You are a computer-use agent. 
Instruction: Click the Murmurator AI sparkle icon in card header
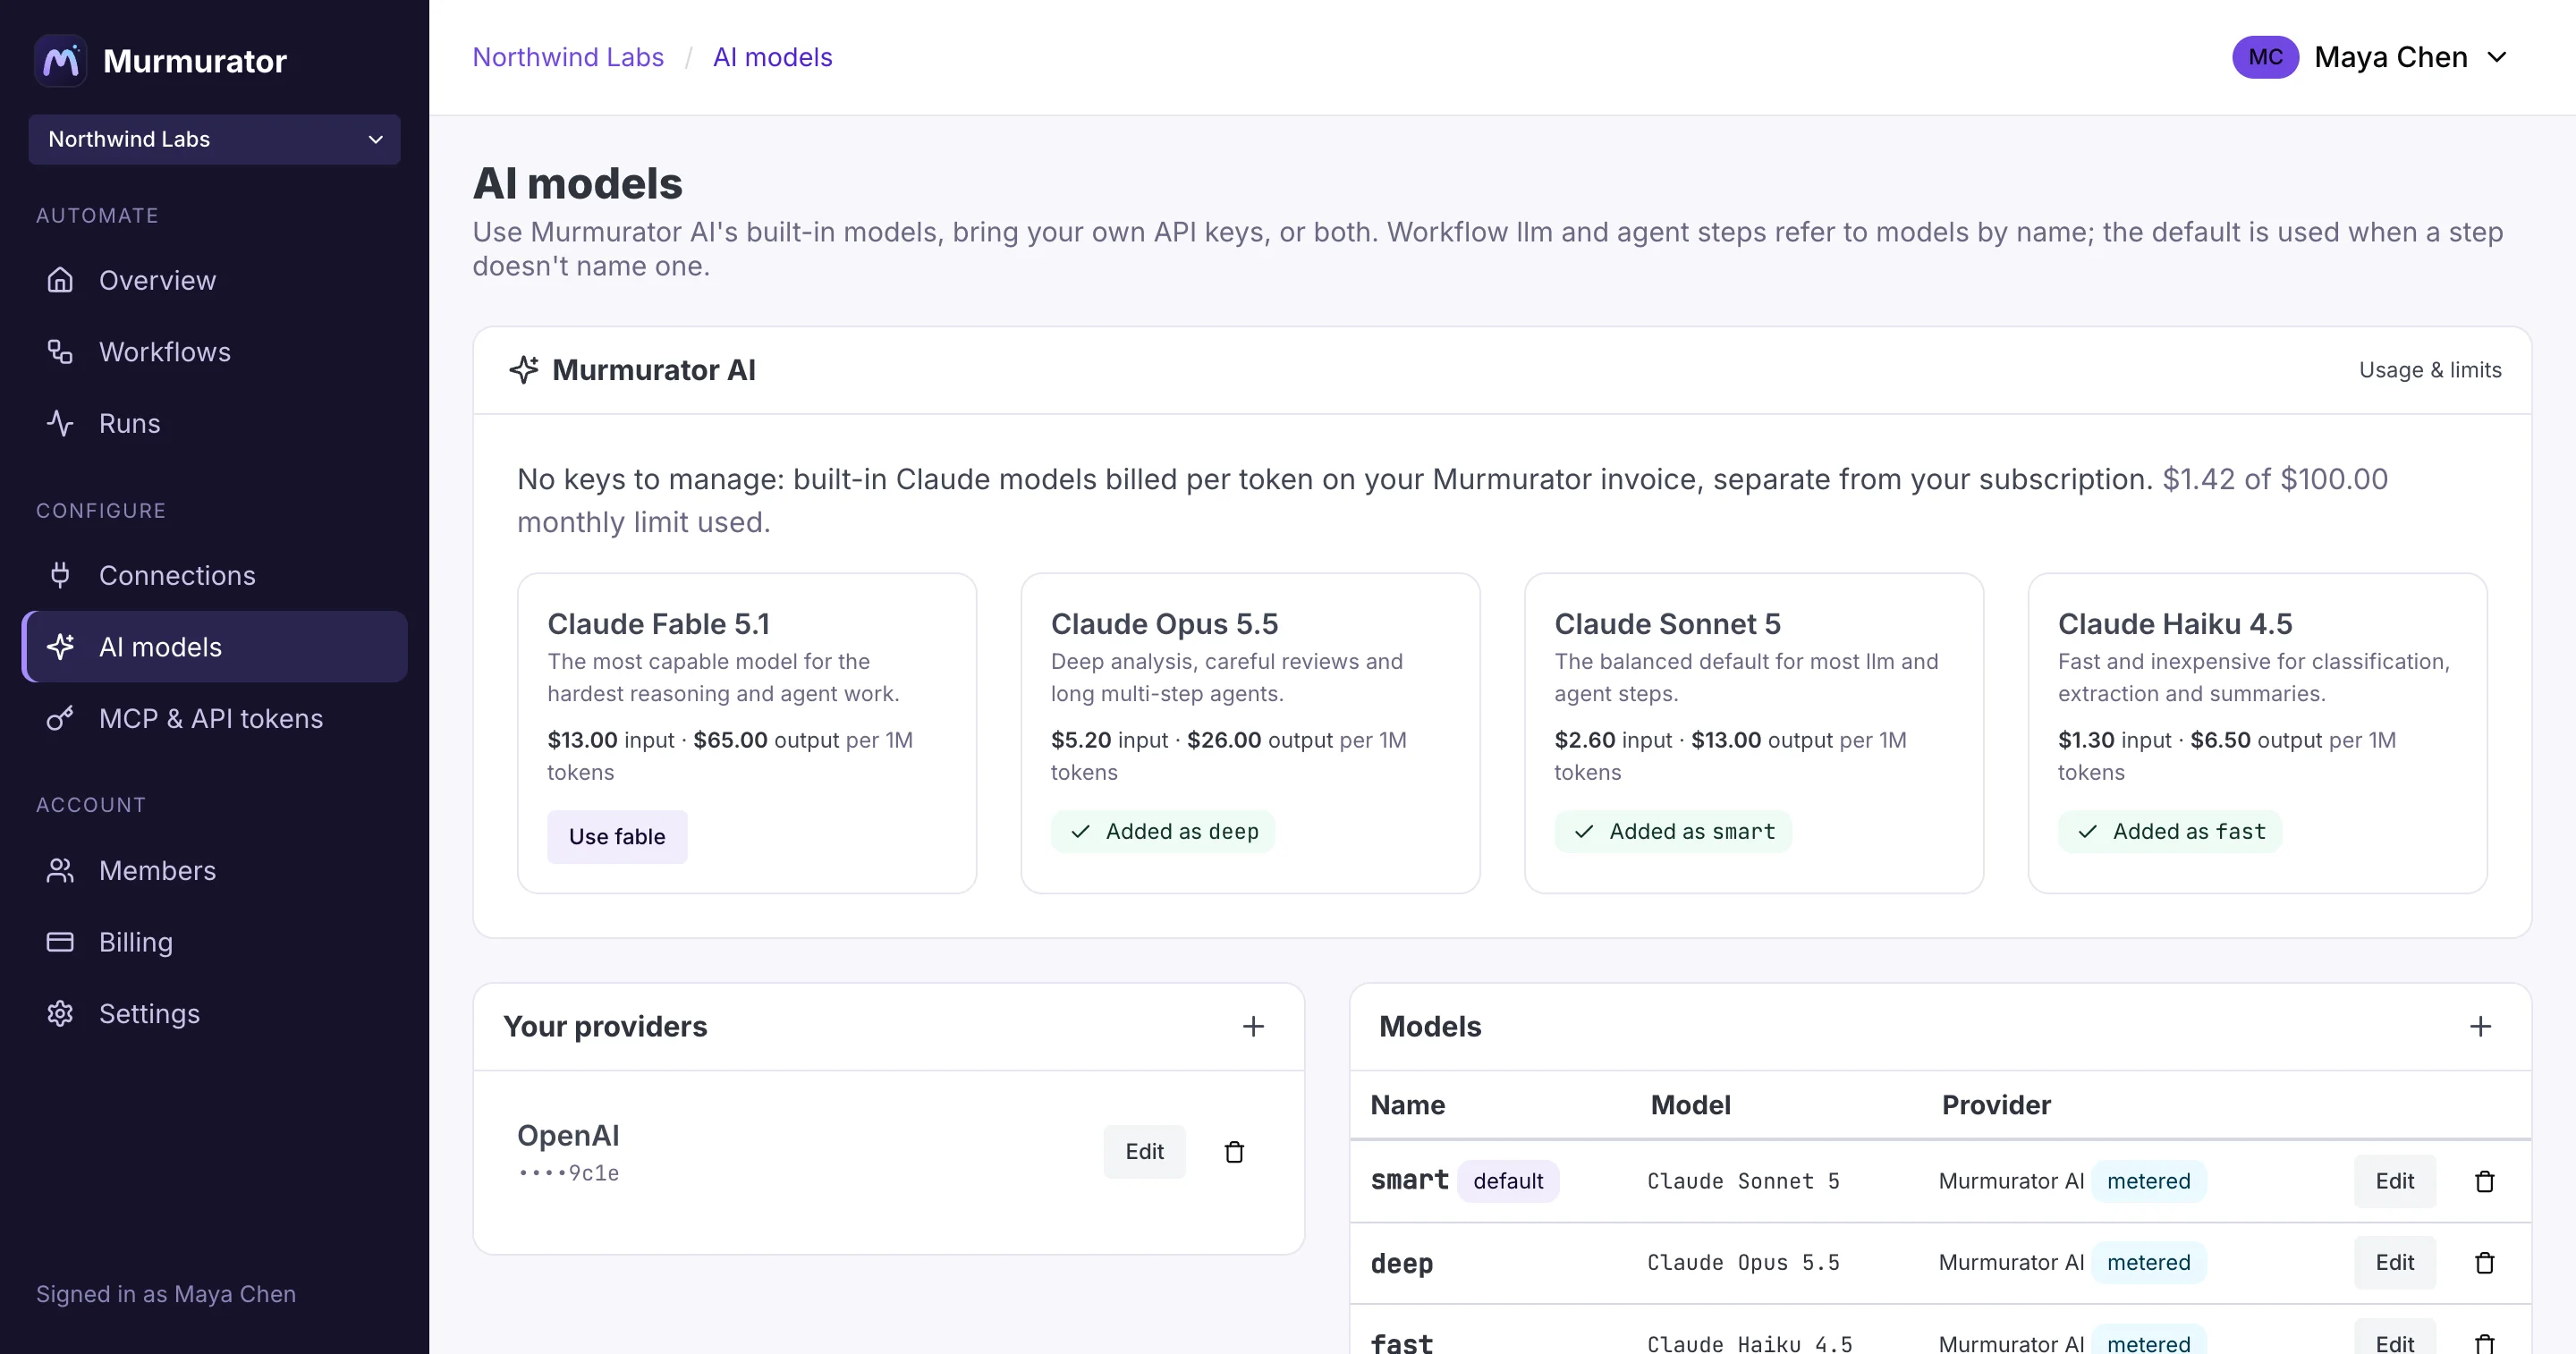[x=524, y=370]
